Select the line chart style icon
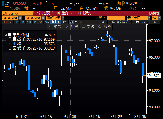The width and height of the screenshot is (163, 119). pos(65,22)
